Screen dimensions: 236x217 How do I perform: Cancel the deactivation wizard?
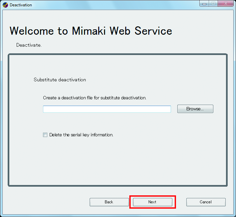coord(206,202)
